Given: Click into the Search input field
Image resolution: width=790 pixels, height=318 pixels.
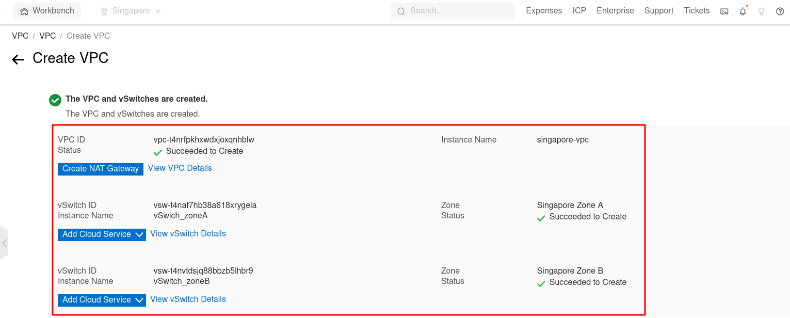Looking at the screenshot, I should pyautogui.click(x=459, y=11).
